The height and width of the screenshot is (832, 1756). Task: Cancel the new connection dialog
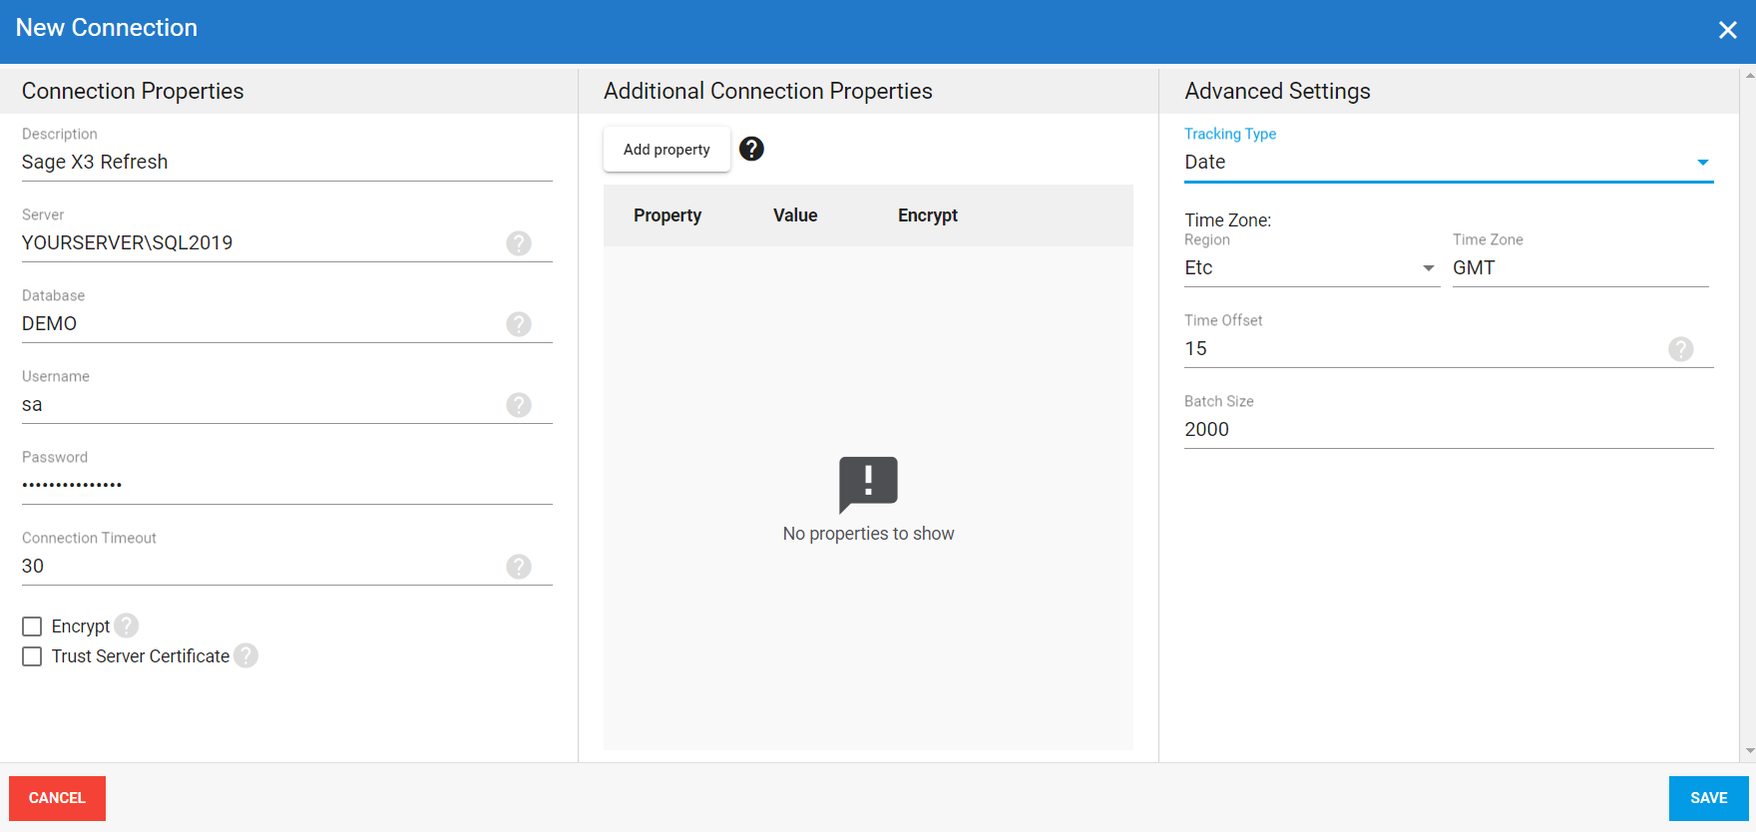tap(57, 798)
